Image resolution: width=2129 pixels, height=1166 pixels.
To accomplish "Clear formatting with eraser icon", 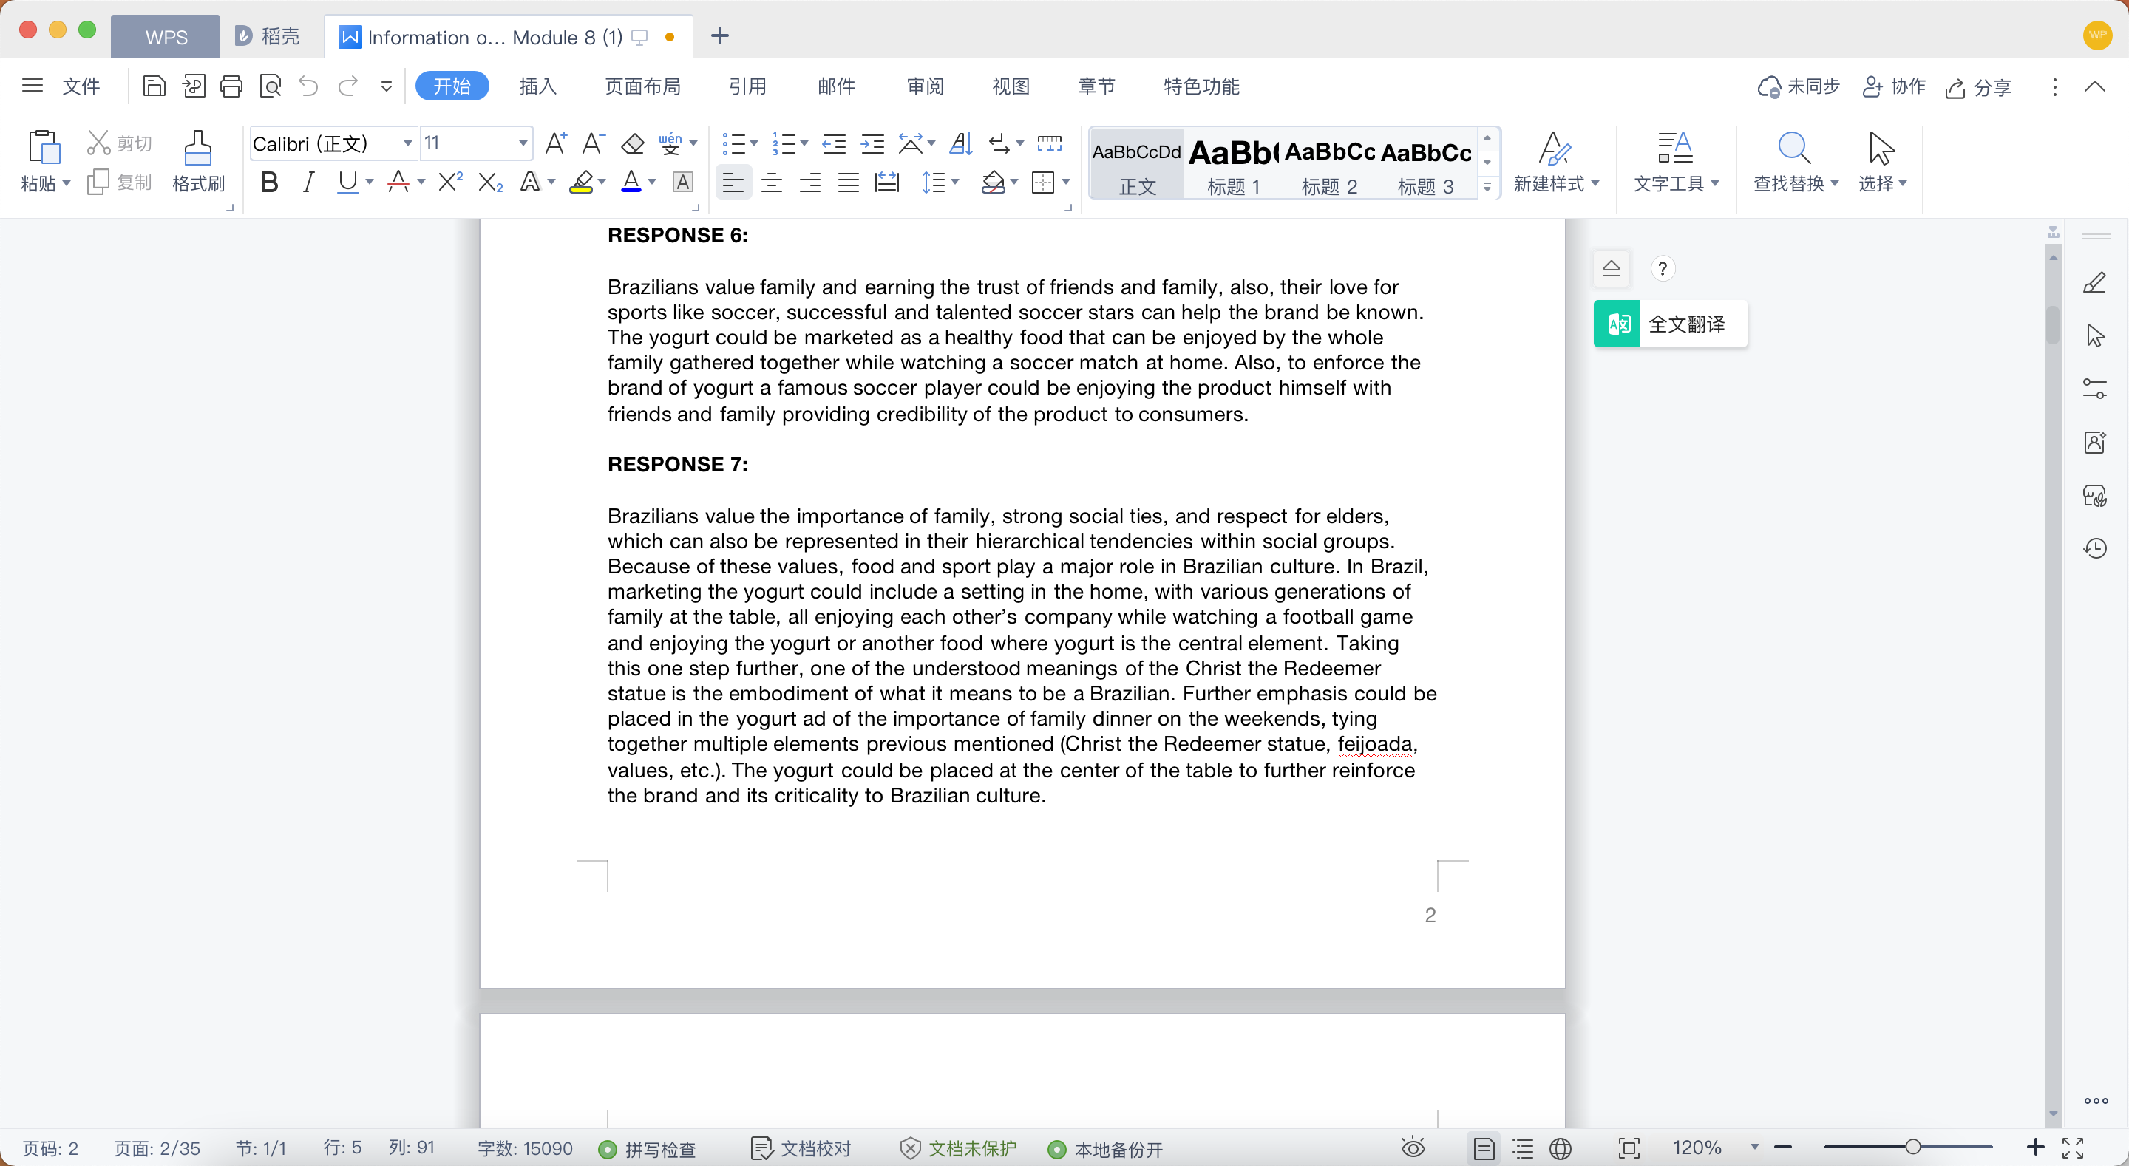I will 632,143.
